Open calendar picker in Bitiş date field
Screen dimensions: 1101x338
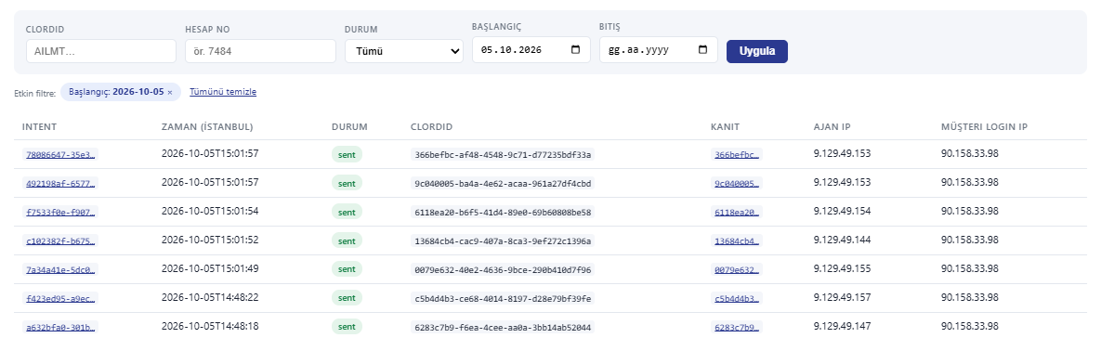pyautogui.click(x=702, y=50)
